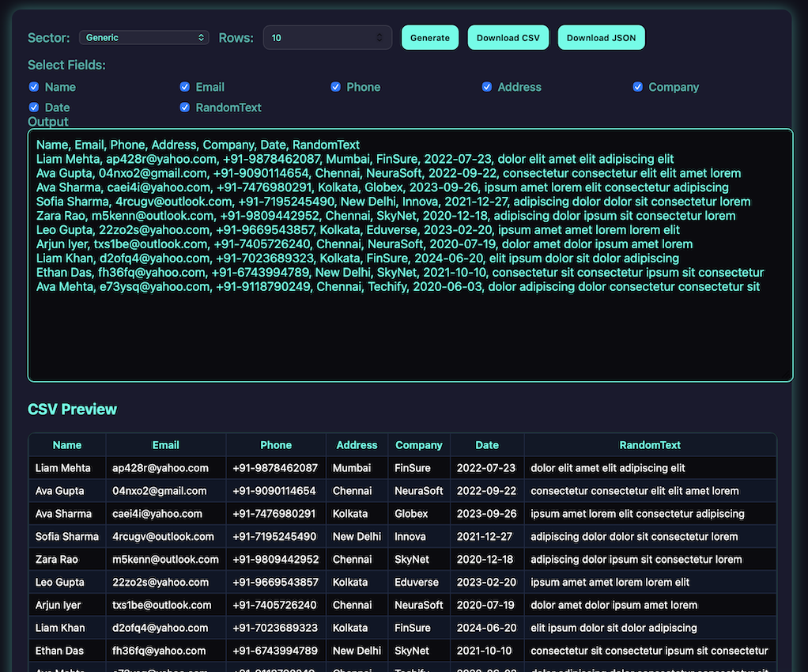Click the Generate button

pyautogui.click(x=430, y=38)
